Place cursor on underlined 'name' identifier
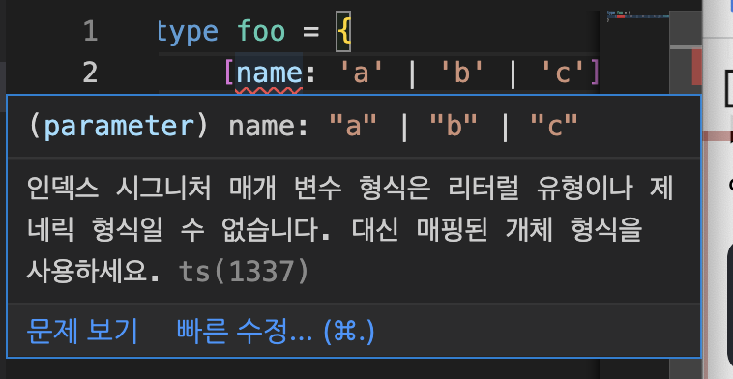 (269, 73)
